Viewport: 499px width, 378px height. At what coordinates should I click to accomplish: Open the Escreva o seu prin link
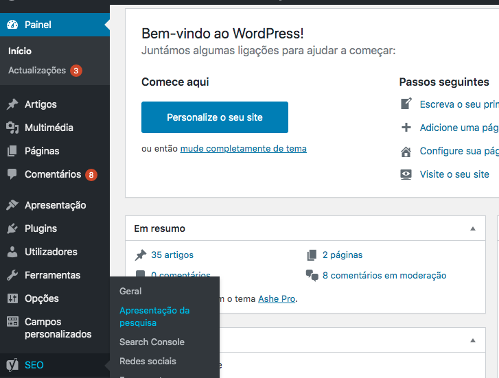click(459, 104)
